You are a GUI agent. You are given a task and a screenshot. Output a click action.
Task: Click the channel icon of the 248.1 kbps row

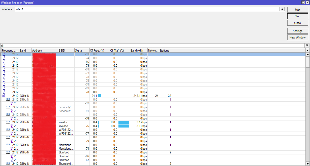point(4,96)
